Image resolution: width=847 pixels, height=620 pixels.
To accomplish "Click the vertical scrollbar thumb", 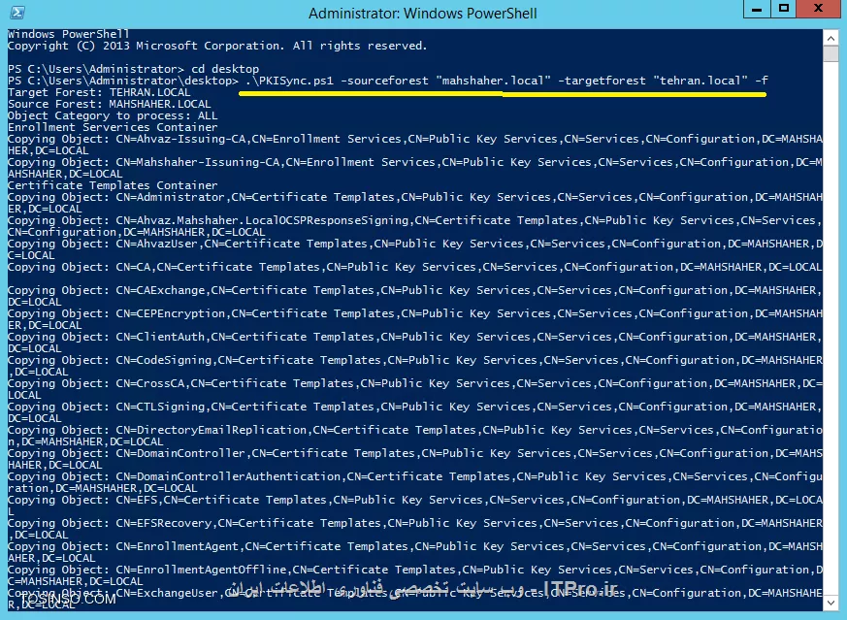I will (x=831, y=54).
